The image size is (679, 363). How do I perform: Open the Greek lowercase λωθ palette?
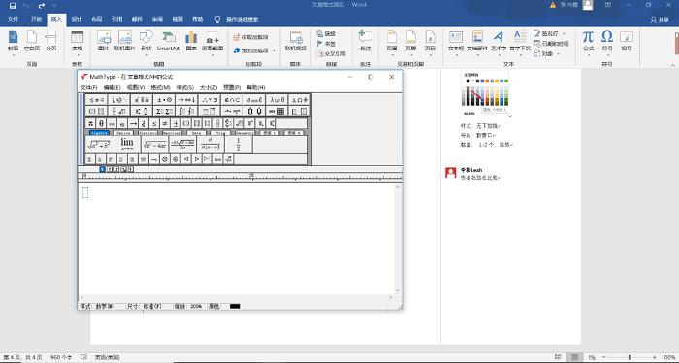(x=277, y=100)
